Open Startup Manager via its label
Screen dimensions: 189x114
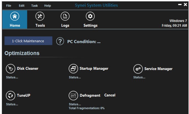pos(94,69)
